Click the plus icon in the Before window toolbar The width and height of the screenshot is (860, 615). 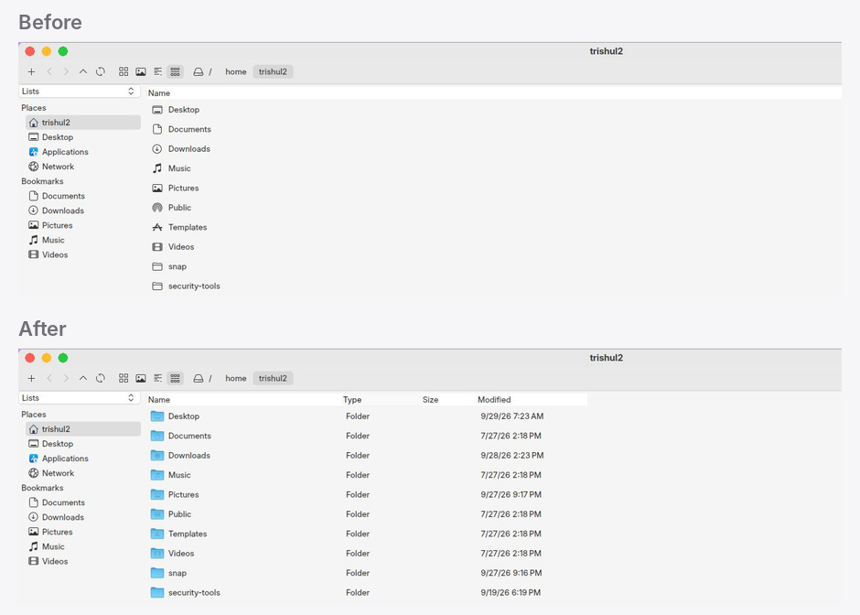click(x=31, y=72)
